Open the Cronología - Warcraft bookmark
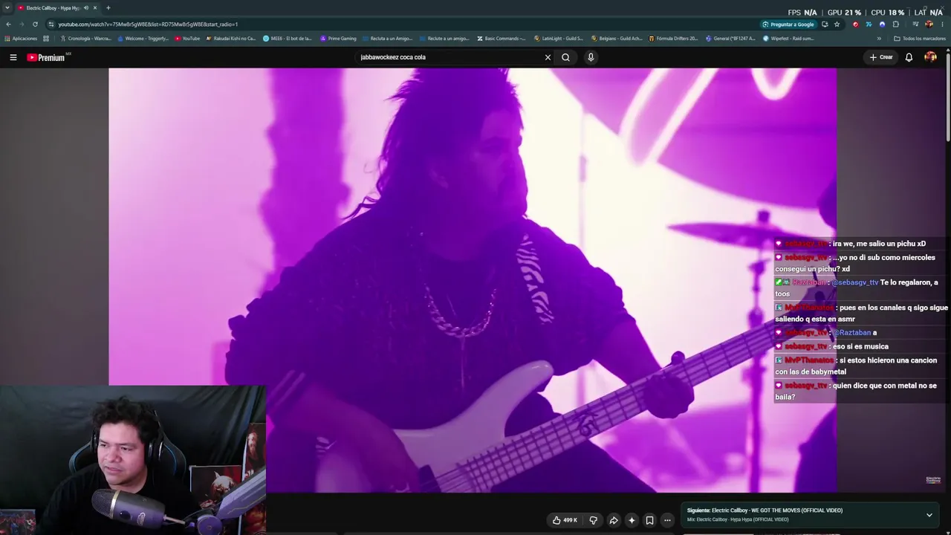951x535 pixels. click(86, 39)
